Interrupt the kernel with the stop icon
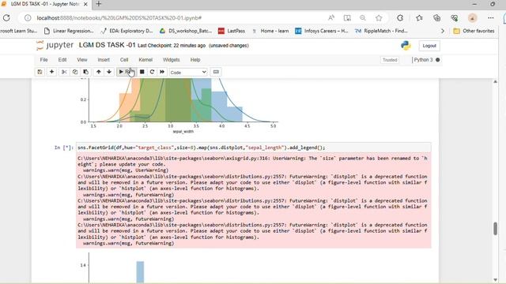This screenshot has height=284, width=506. (x=142, y=72)
